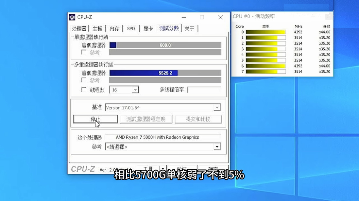Click the Core 3 frequency bar
359x201 pixels.
[x=266, y=49]
